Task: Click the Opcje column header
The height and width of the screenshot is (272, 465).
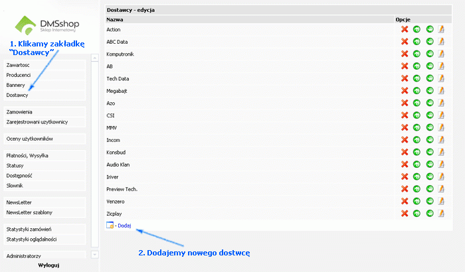Action: pos(403,19)
